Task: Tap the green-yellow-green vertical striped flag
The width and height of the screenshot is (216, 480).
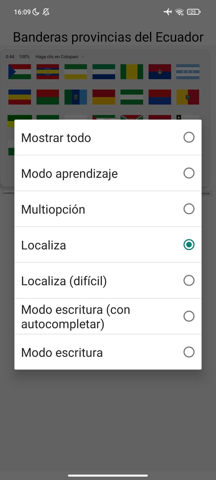Action: pyautogui.click(x=132, y=72)
